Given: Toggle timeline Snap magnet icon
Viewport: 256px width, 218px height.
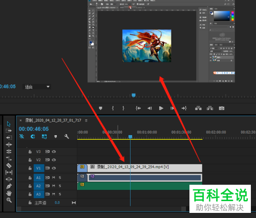Looking at the screenshot, I should 33,137.
